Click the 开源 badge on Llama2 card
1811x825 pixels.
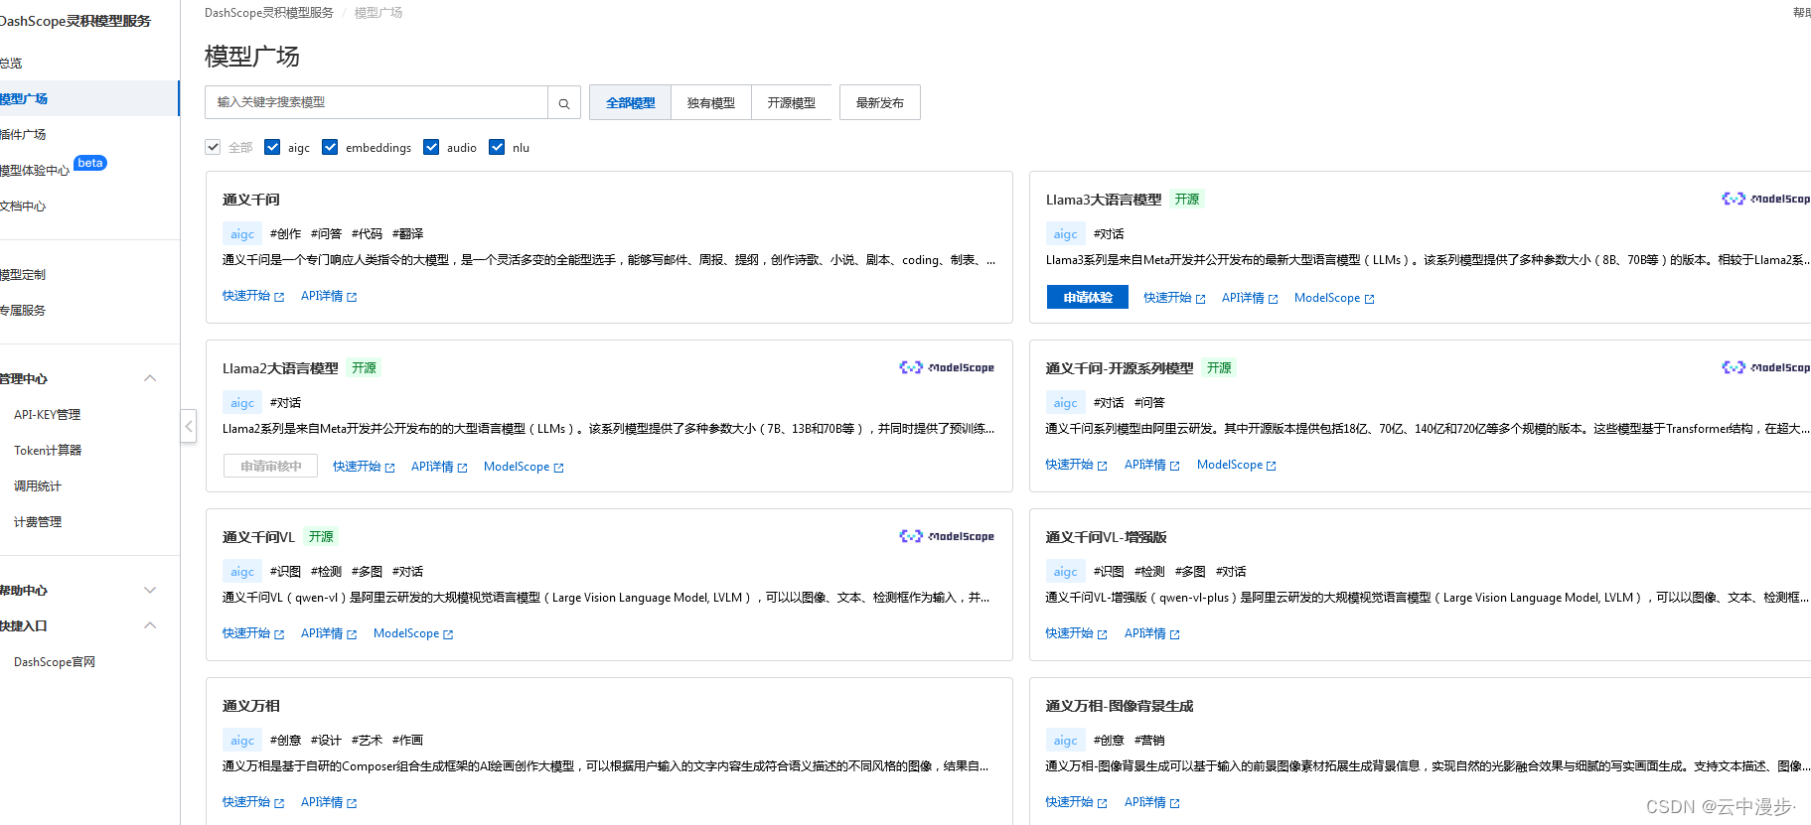point(364,367)
